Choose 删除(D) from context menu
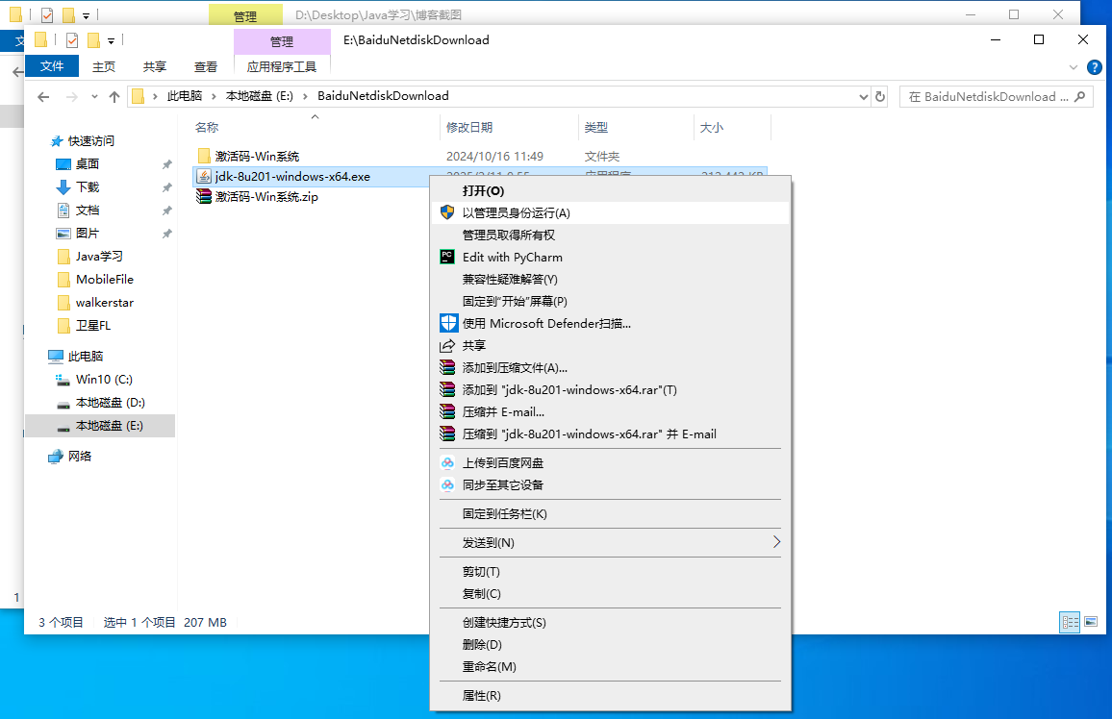 tap(610, 644)
